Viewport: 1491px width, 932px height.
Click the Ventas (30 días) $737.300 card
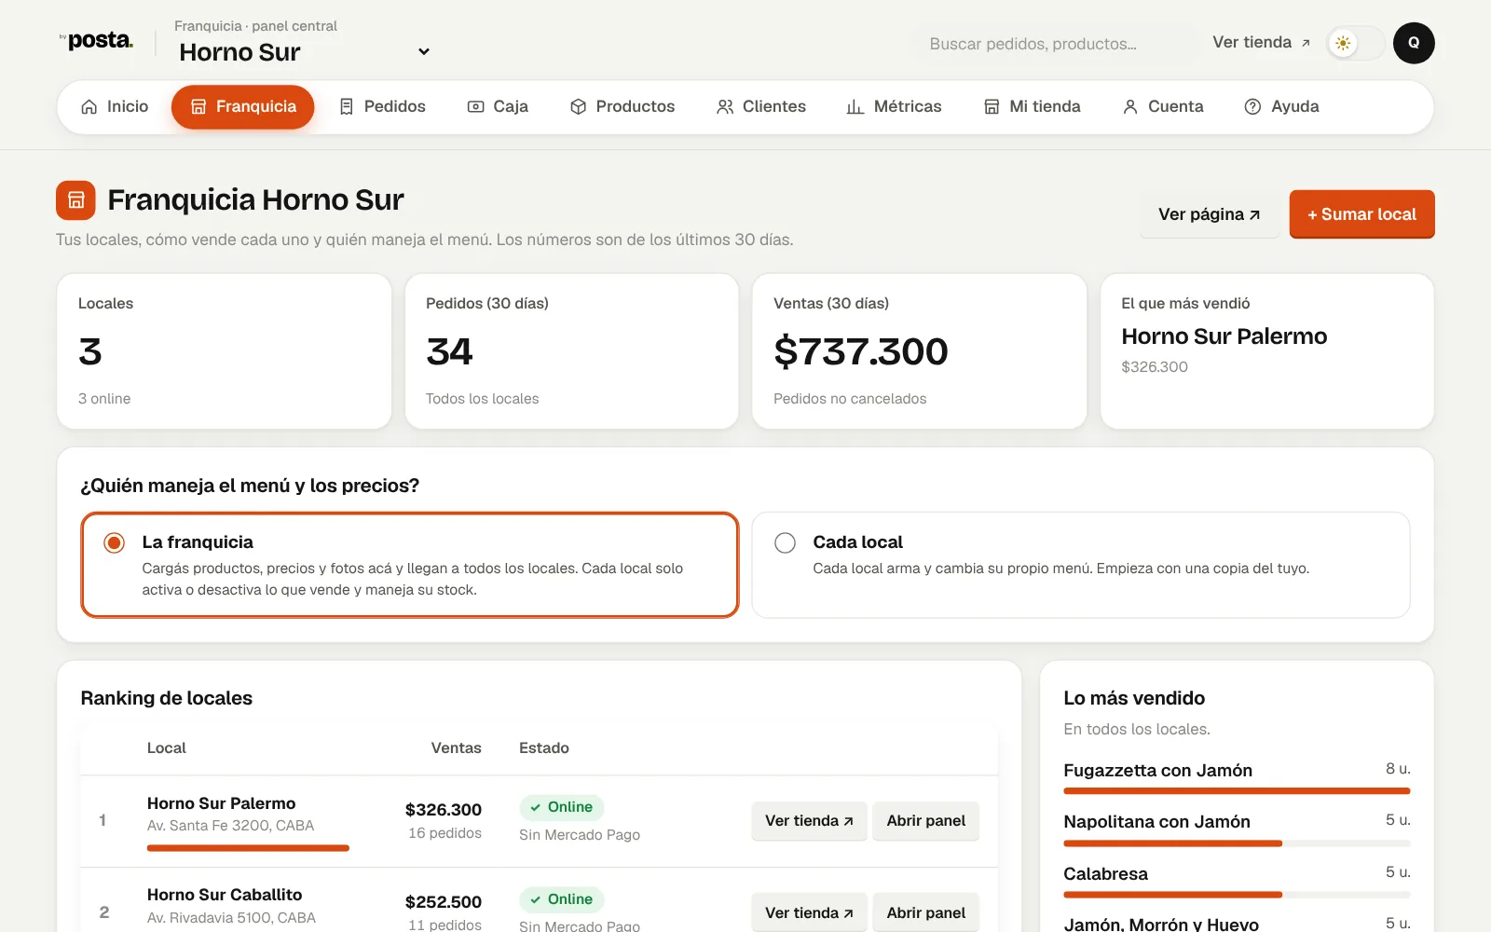coord(920,351)
